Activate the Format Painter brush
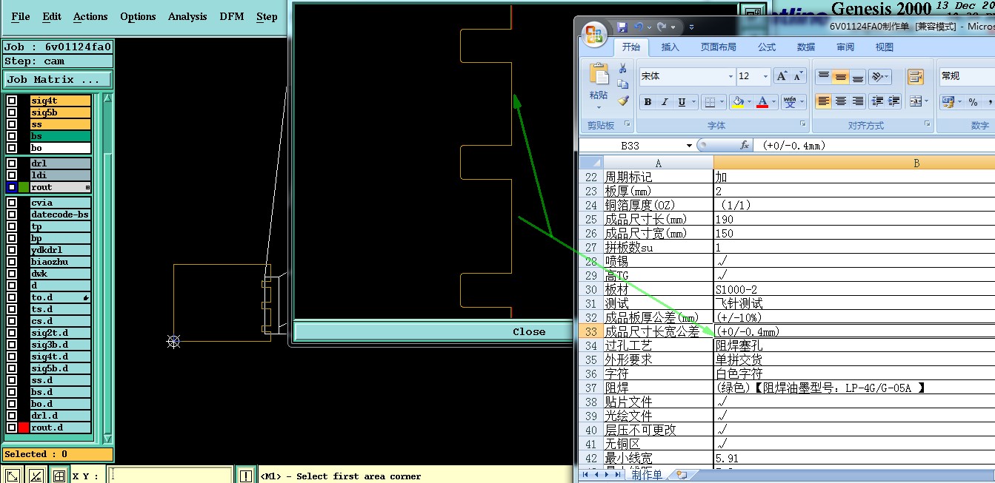 click(623, 101)
